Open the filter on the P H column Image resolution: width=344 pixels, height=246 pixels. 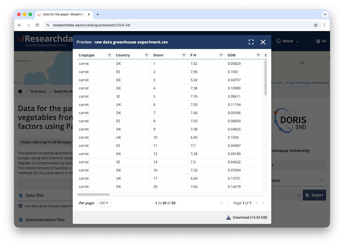[x=221, y=55]
